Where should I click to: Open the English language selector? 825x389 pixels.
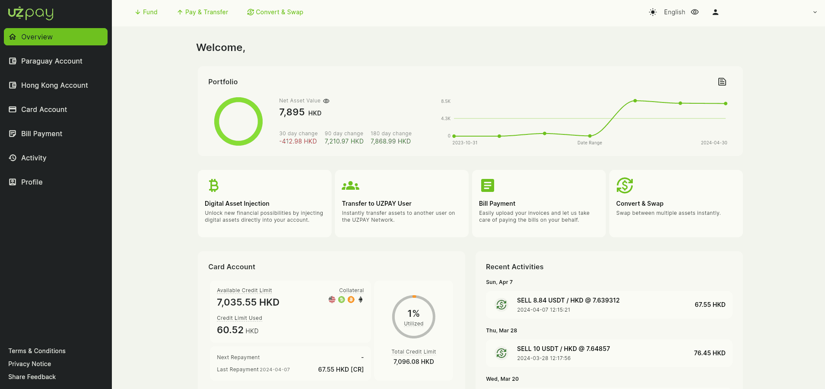(x=674, y=12)
